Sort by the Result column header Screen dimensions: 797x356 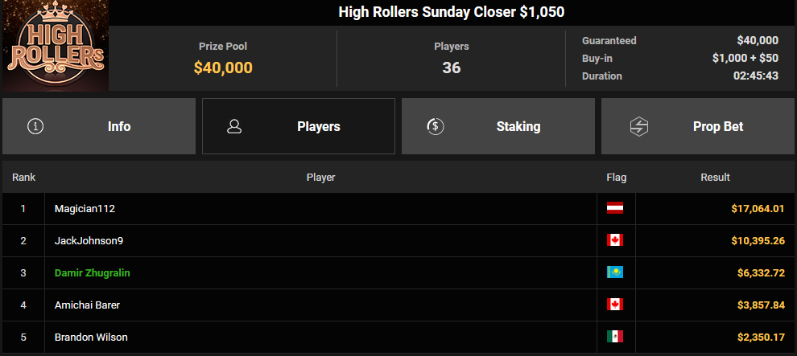[x=715, y=177]
